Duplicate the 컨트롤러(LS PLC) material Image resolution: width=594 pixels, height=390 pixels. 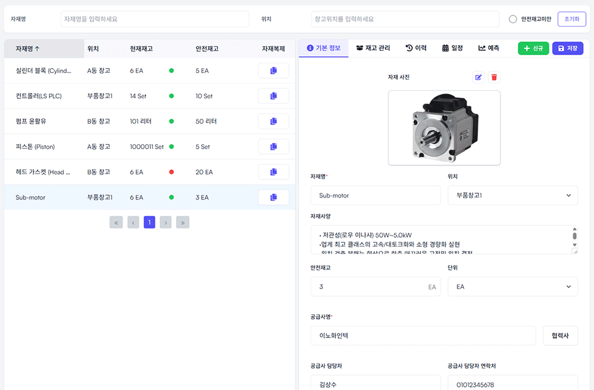click(273, 95)
